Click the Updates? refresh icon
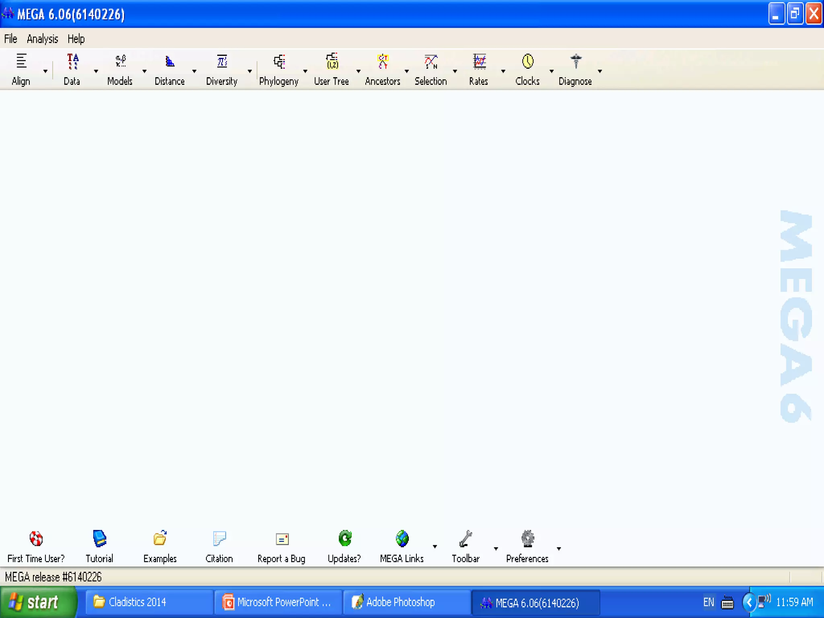This screenshot has width=824, height=618. pyautogui.click(x=345, y=538)
